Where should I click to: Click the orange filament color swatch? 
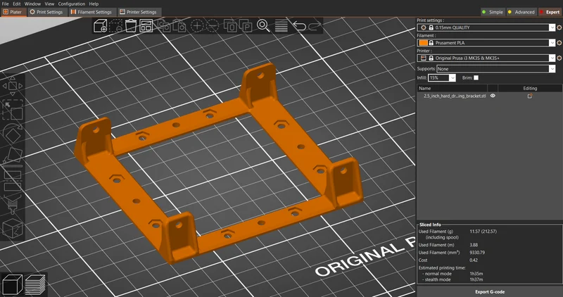(x=424, y=43)
